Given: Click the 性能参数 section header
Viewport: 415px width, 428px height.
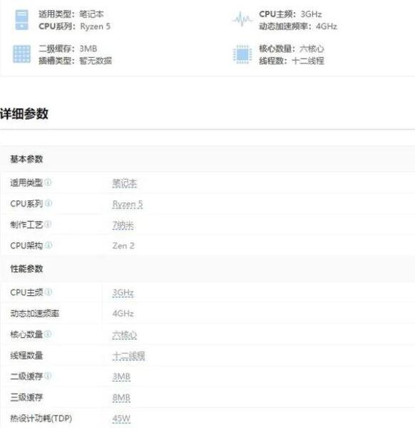Looking at the screenshot, I should (x=26, y=269).
